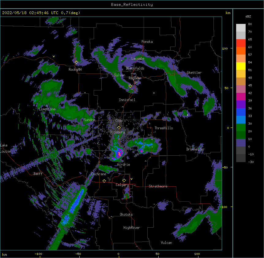Pick the slate 0–10 dBZ legend swatch
Screen dimensions: 264x258
tap(241, 143)
